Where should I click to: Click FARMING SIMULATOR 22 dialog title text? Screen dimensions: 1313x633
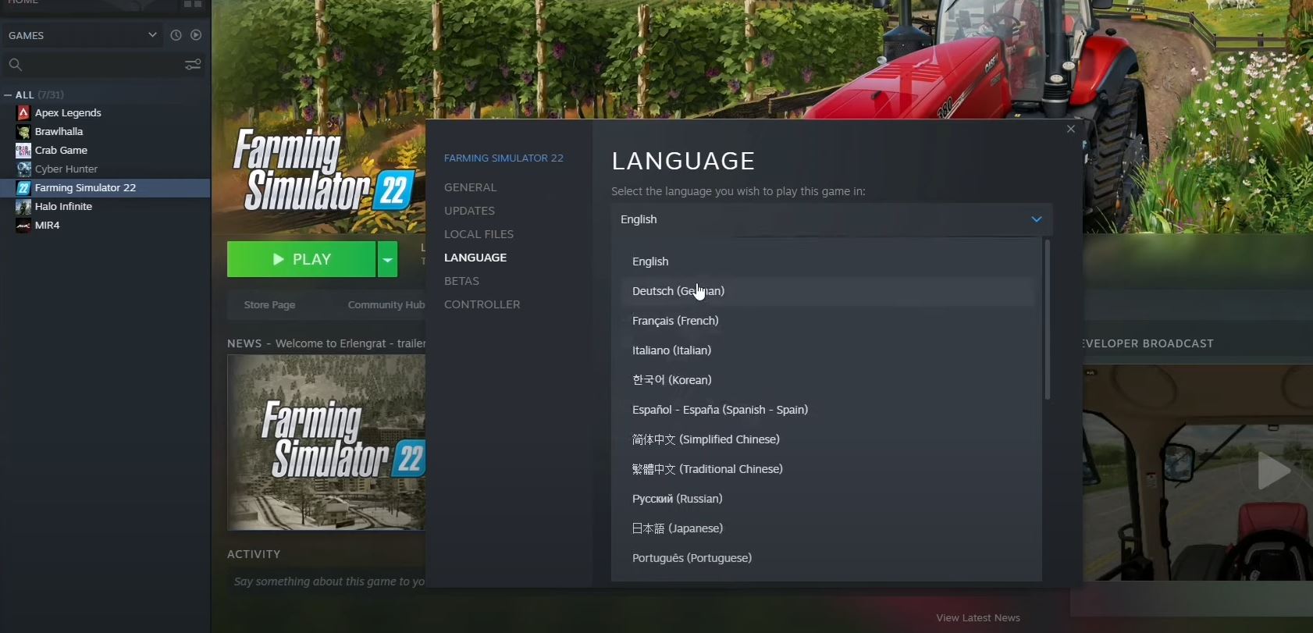click(x=503, y=158)
